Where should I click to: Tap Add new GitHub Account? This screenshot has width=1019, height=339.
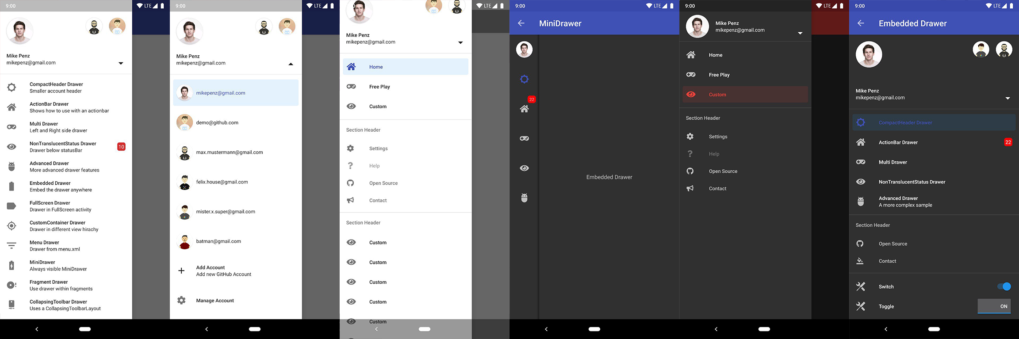236,271
